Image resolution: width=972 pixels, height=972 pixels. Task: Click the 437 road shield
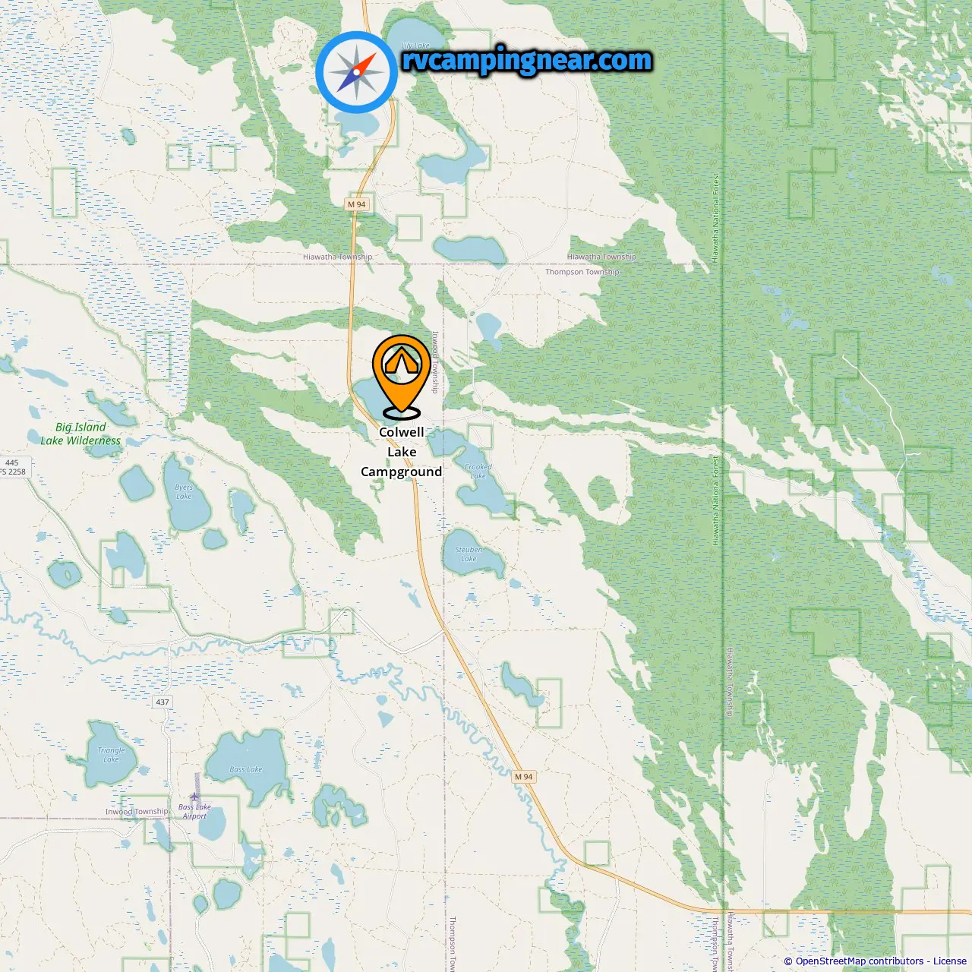point(163,702)
